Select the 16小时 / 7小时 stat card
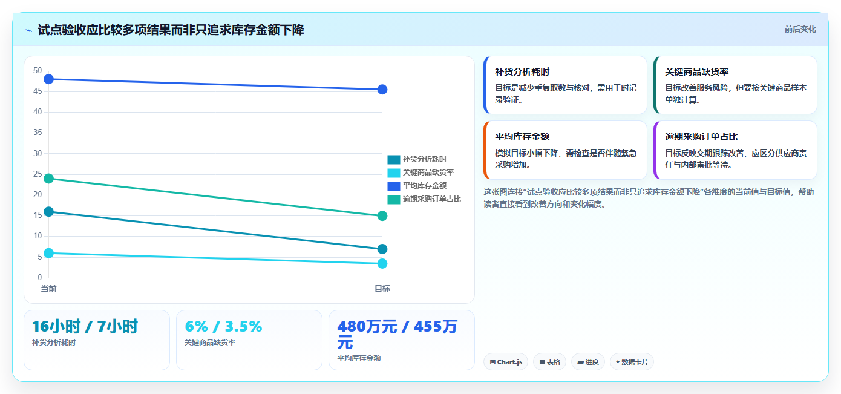841x394 pixels. 97,340
